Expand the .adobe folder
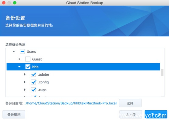 25,75
